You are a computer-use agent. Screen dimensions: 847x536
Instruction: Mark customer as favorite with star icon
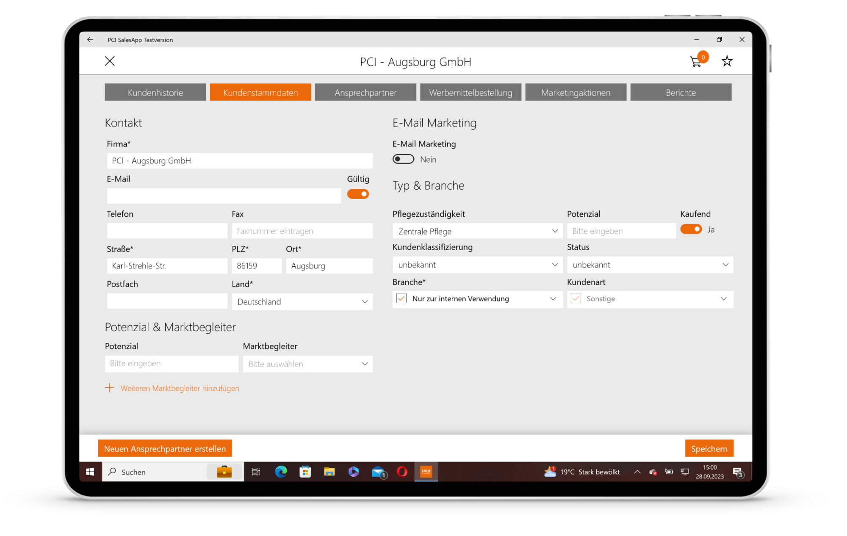coord(727,61)
